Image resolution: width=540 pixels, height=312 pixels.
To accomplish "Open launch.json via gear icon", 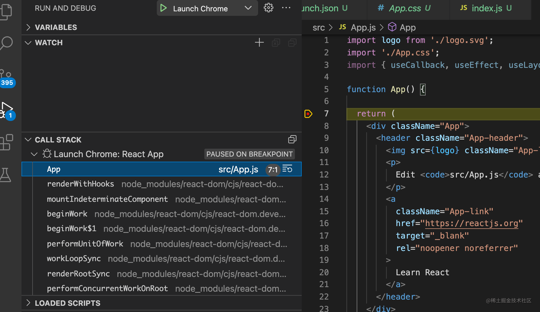I will (268, 8).
